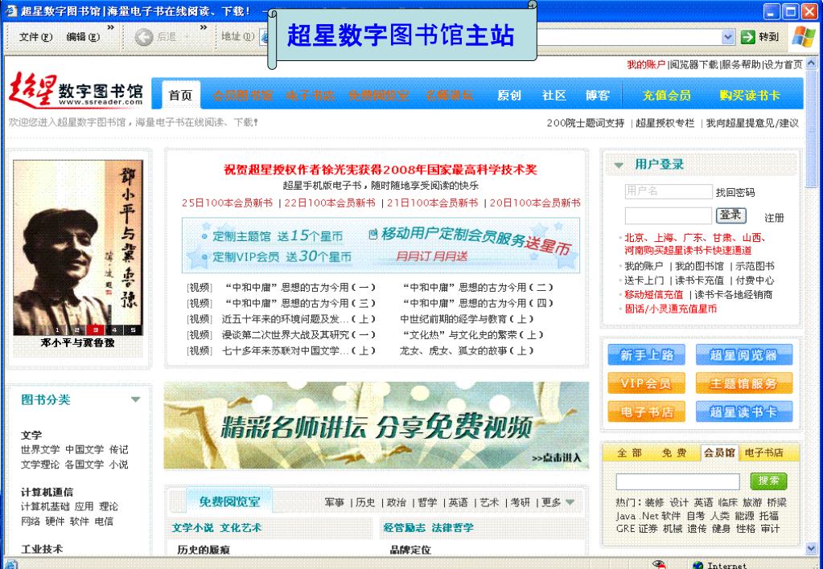823x569 pixels.
Task: Click 25日100本会员新书 link
Action: click(x=227, y=203)
